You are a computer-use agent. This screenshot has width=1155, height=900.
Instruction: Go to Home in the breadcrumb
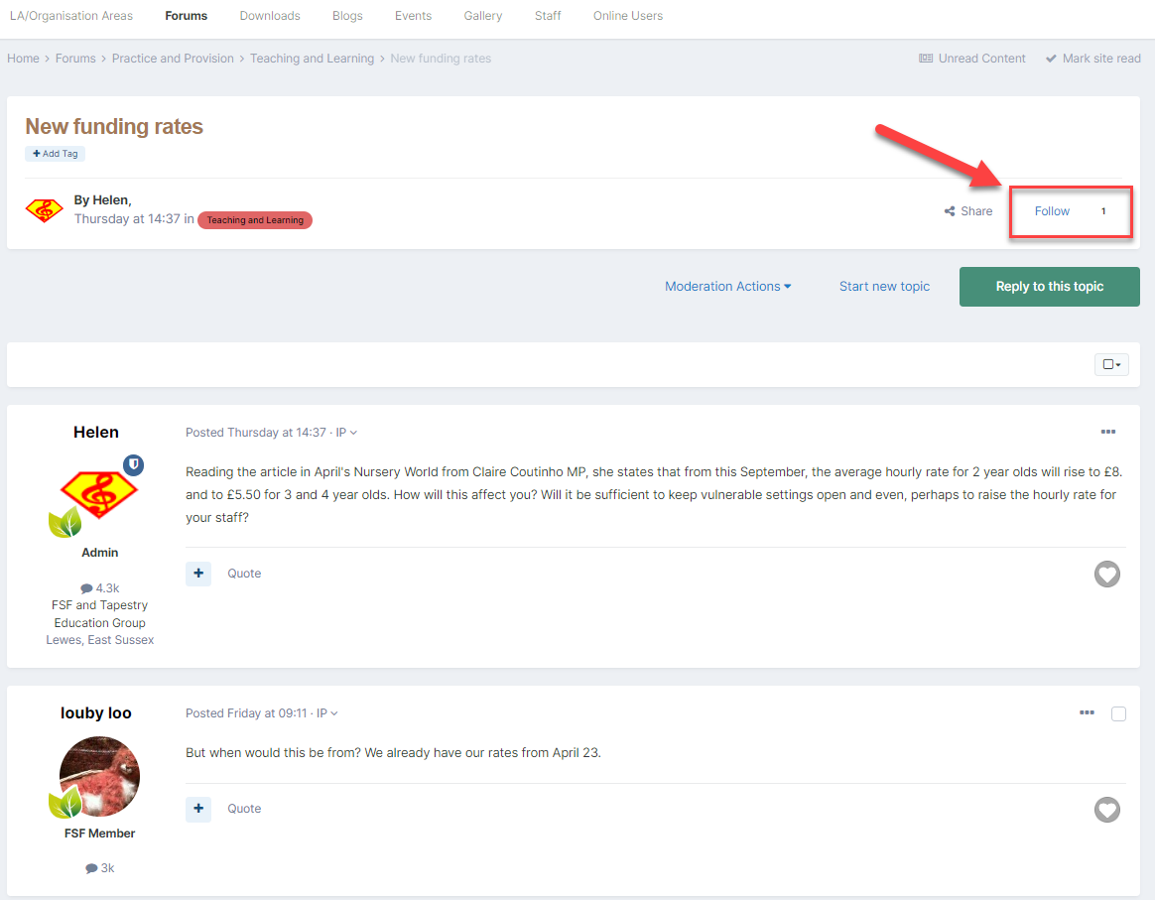[24, 59]
